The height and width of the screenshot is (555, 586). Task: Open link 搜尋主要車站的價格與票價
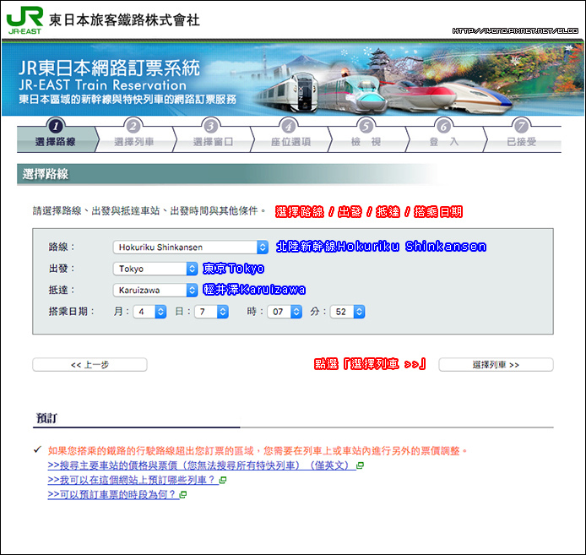point(202,465)
